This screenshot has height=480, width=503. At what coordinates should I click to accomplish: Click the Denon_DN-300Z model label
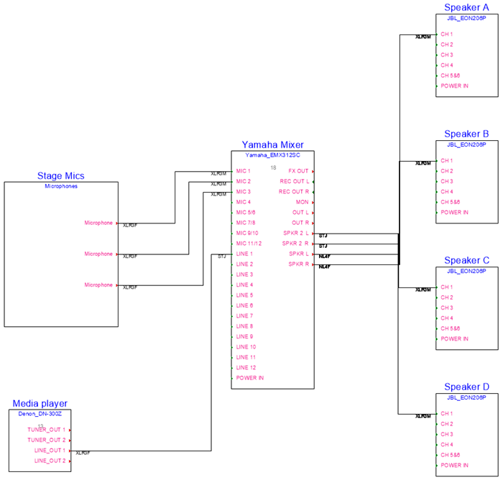[40, 414]
